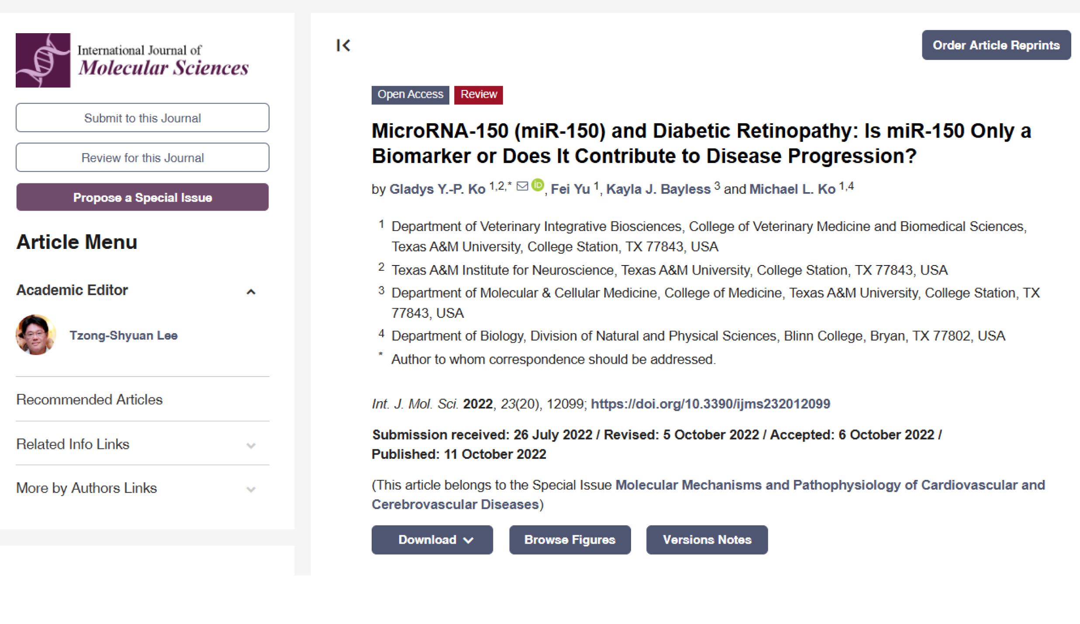Open Versions Notes
This screenshot has width=1080, height=624.
coord(707,540)
